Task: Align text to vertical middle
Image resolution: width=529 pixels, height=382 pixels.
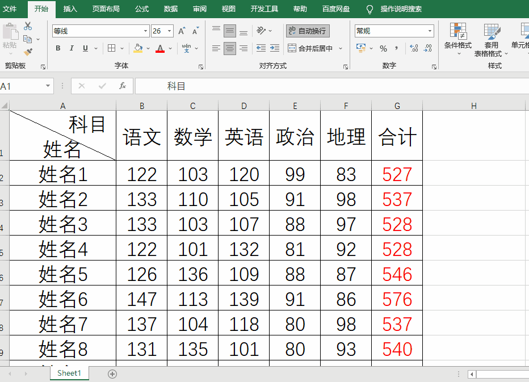Action: coord(230,31)
